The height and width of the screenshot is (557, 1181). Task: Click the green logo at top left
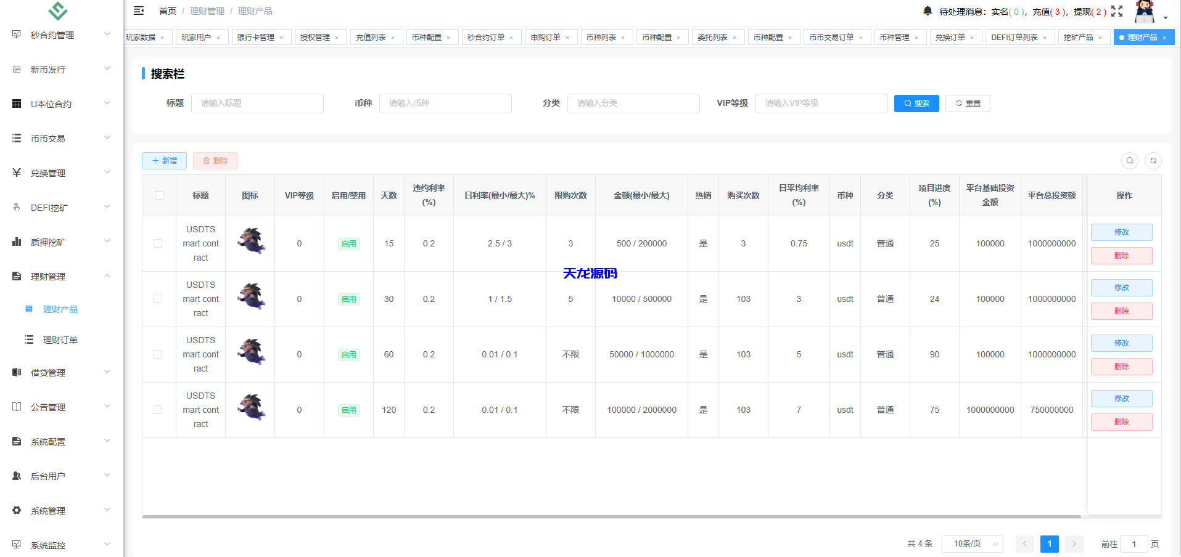59,12
